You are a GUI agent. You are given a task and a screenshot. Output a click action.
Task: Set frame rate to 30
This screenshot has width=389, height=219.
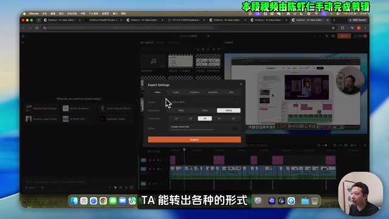tap(205, 119)
